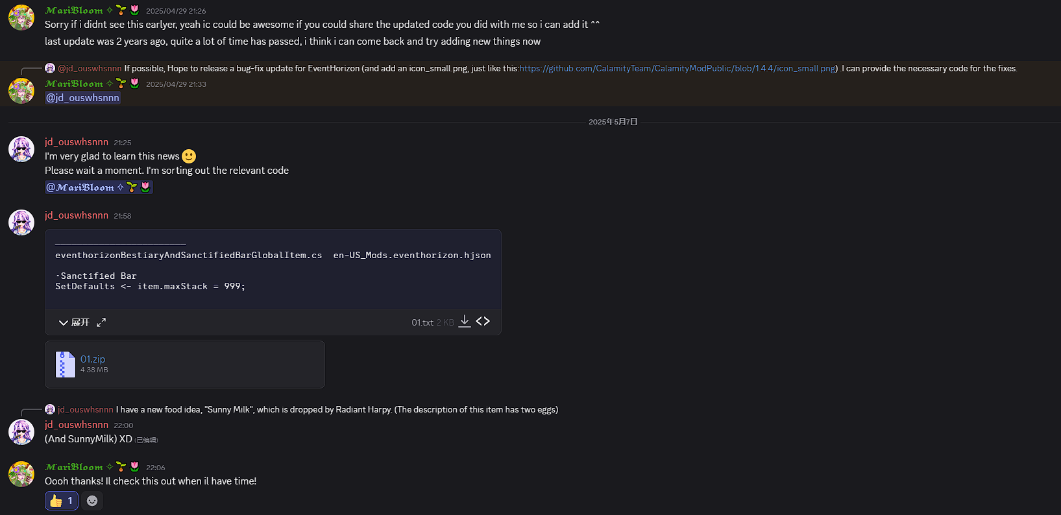
Task: Open 01.txt preview in fullscreen
Action: [x=101, y=322]
